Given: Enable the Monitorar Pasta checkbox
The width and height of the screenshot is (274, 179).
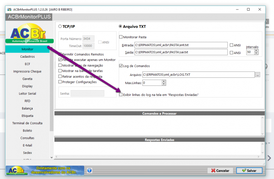Looking at the screenshot, I should click(121, 37).
